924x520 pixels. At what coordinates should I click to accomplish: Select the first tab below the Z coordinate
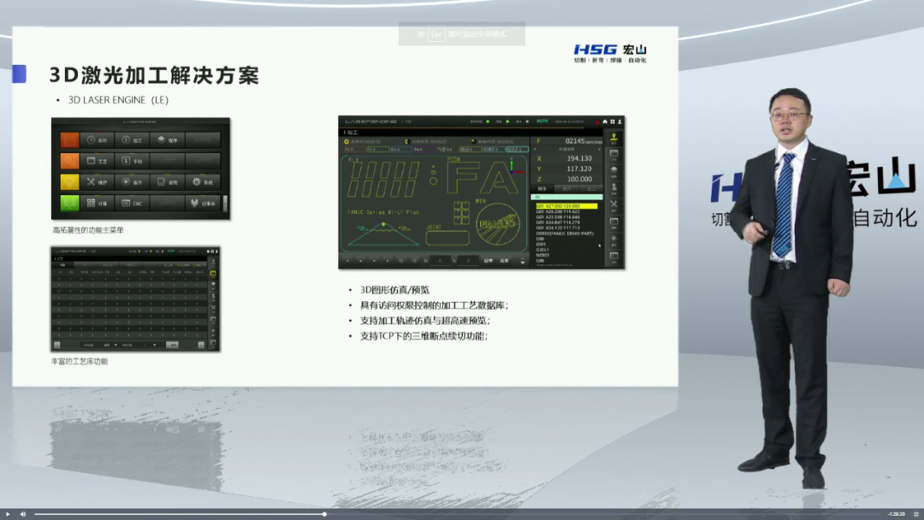[x=542, y=188]
